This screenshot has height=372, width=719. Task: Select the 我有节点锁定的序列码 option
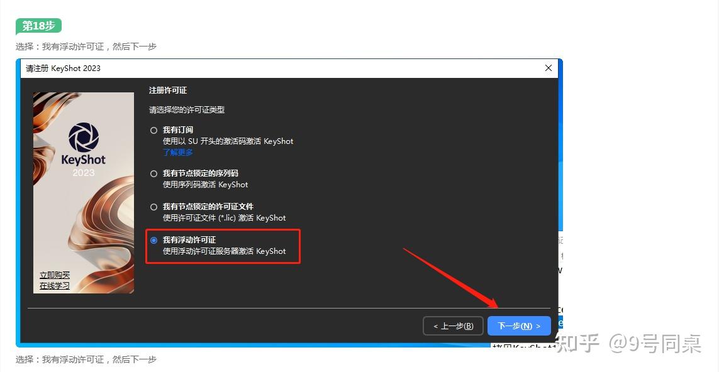[x=153, y=173]
